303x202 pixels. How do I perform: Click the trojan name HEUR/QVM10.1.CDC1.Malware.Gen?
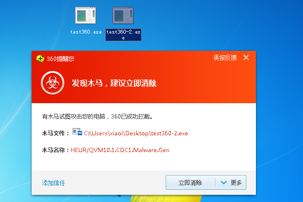120,150
